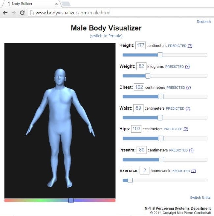This screenshot has height=216, width=214.
Task: Click the browser back arrow
Action: coord(5,13)
